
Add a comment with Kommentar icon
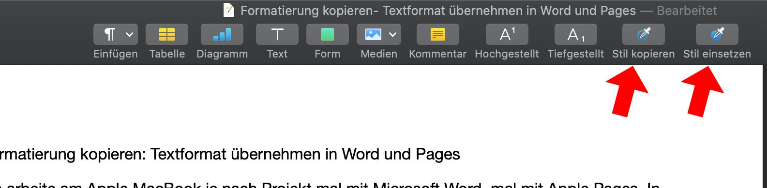coord(438,34)
